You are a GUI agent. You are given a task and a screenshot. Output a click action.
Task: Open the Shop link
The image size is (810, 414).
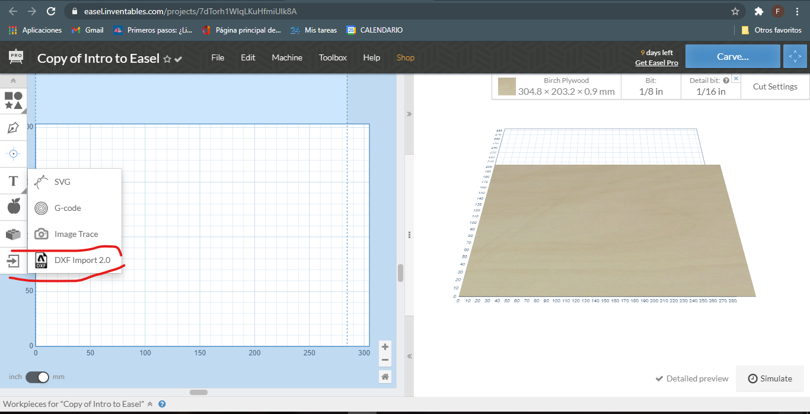[x=406, y=57]
